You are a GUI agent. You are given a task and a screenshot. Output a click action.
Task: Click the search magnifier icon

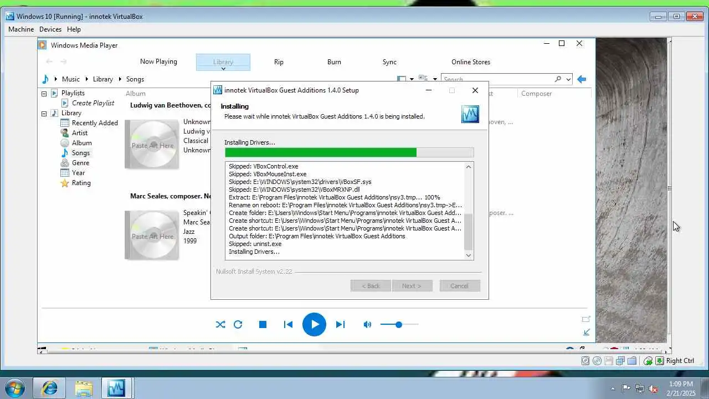click(x=558, y=79)
